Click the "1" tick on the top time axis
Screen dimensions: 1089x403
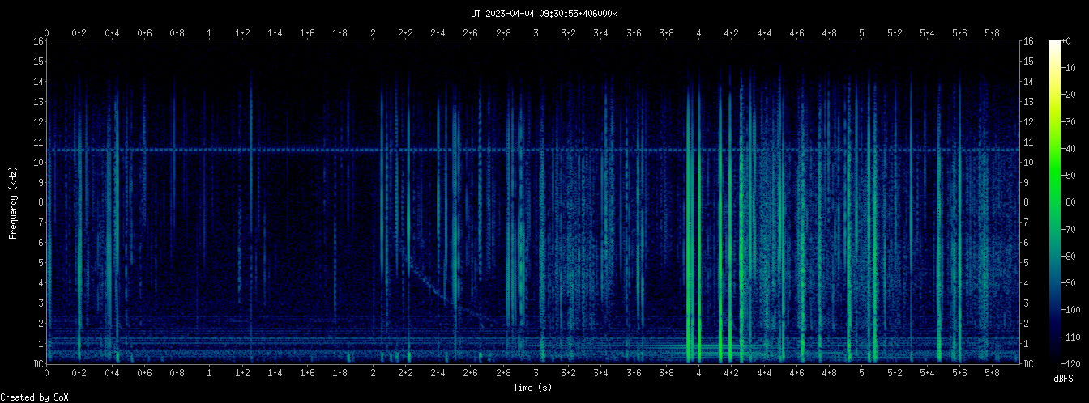[210, 33]
